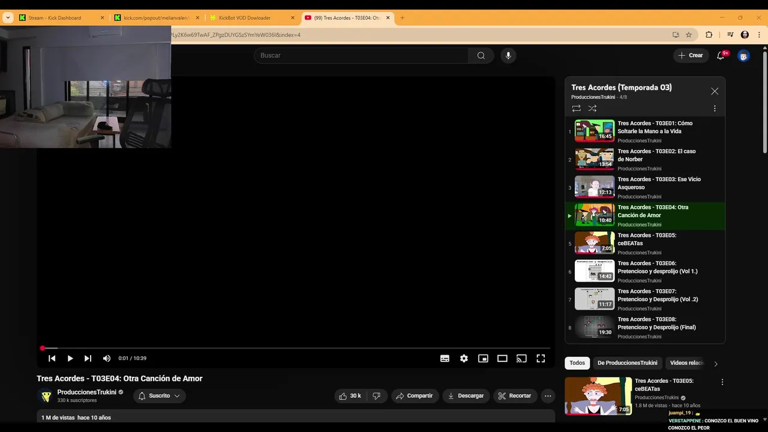Open the YouTube account avatar menu
This screenshot has height=432, width=768.
743,56
